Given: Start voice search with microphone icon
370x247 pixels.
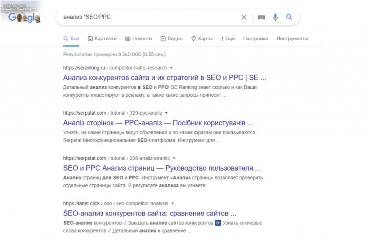Looking at the screenshot, I should coord(275,17).
